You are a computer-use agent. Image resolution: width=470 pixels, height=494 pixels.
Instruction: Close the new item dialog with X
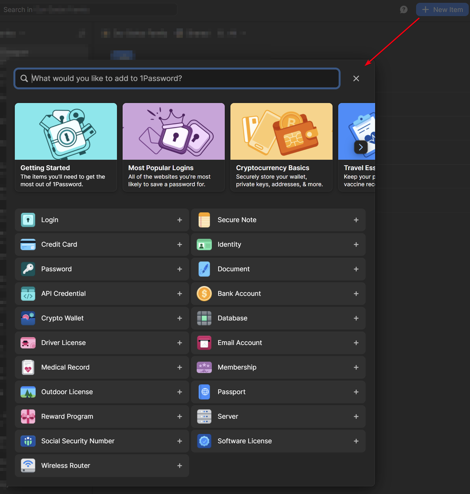click(x=356, y=79)
